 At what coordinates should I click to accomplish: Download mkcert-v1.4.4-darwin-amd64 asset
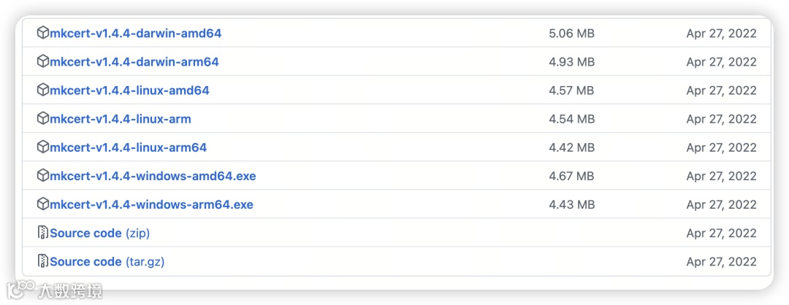pos(135,34)
